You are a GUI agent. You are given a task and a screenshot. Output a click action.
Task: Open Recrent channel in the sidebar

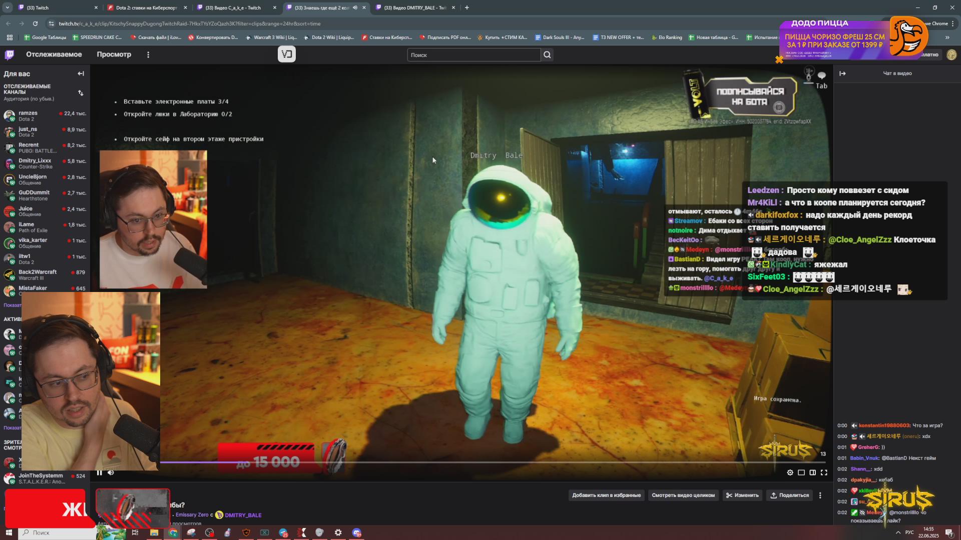[x=45, y=148]
